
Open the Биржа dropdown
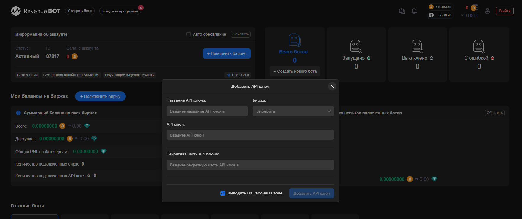click(x=293, y=111)
